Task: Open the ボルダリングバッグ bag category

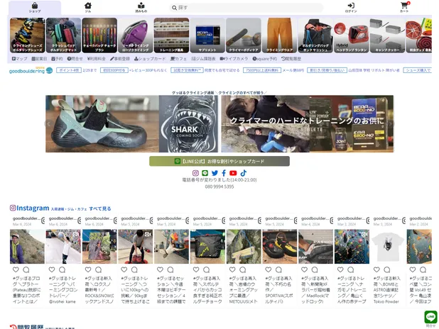Action: point(316,35)
